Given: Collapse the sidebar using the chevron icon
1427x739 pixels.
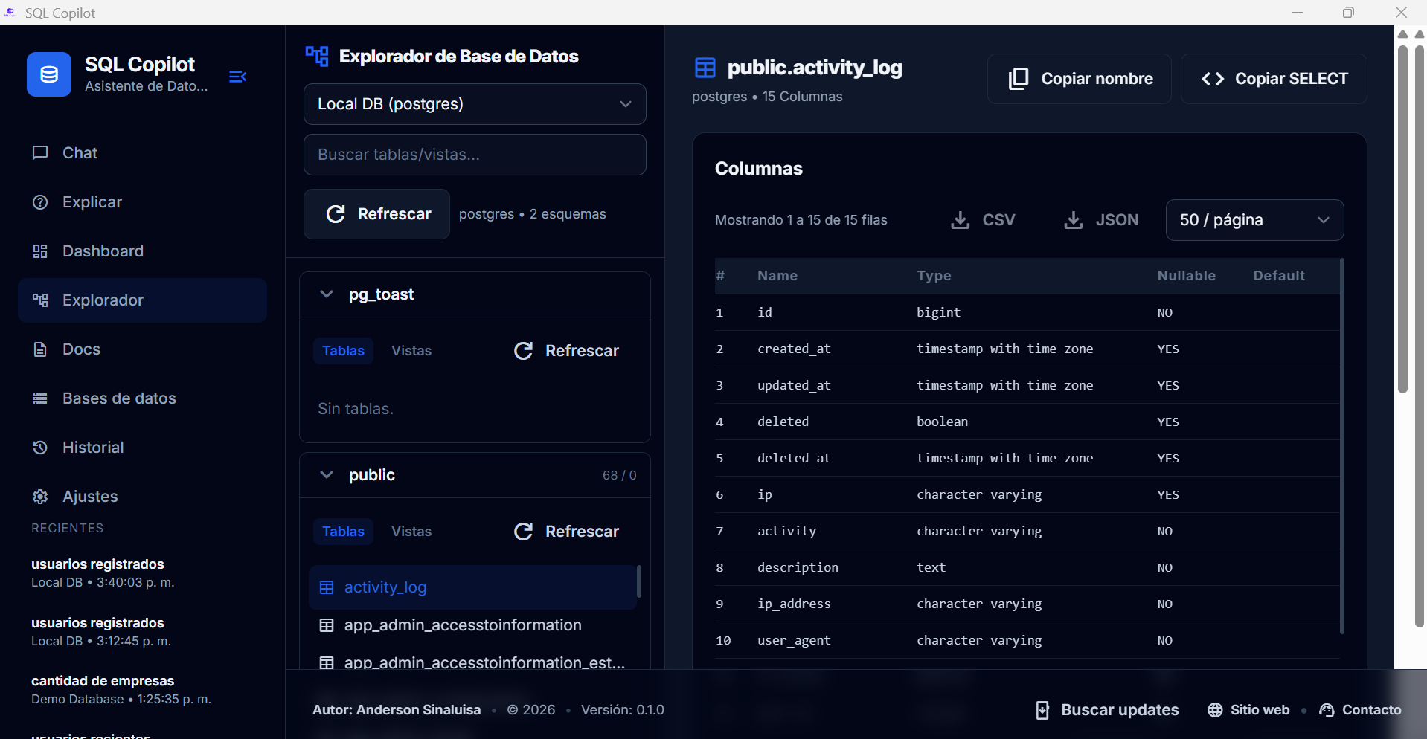Looking at the screenshot, I should click(237, 76).
